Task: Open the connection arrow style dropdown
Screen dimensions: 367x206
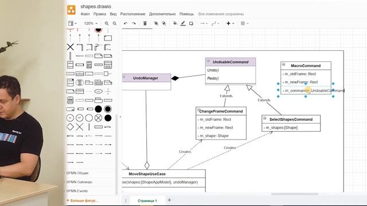Action: [204, 23]
